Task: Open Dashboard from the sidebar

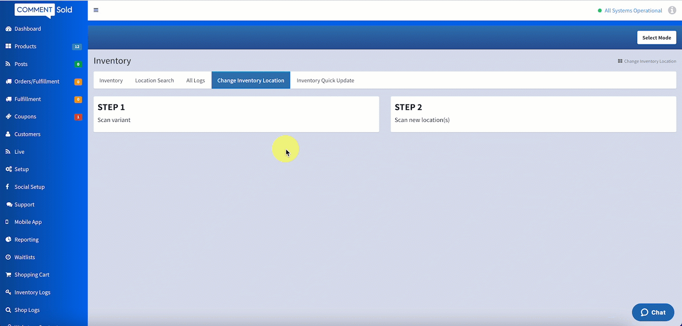Action: pos(28,29)
